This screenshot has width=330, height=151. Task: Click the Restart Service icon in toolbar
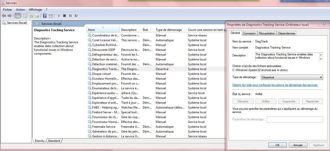tap(76, 16)
